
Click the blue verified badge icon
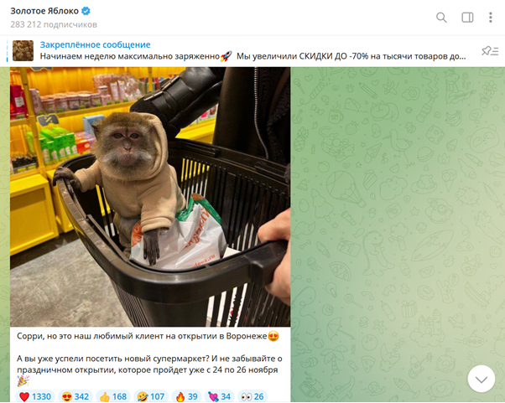(86, 11)
